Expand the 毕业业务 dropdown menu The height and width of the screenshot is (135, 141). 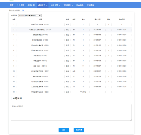[55, 5]
